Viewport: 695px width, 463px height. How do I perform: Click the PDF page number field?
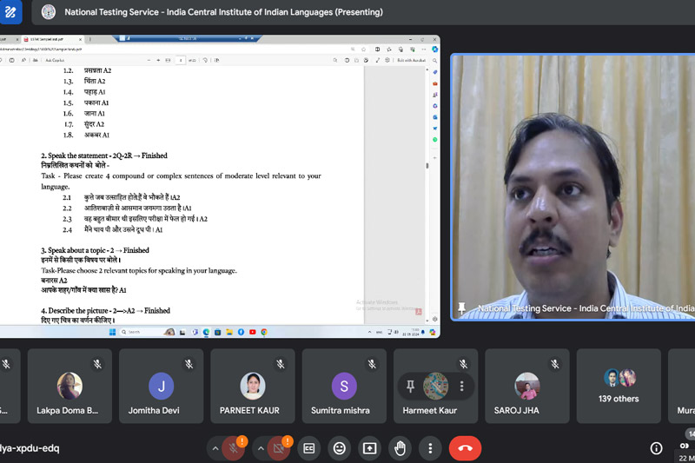(181, 60)
